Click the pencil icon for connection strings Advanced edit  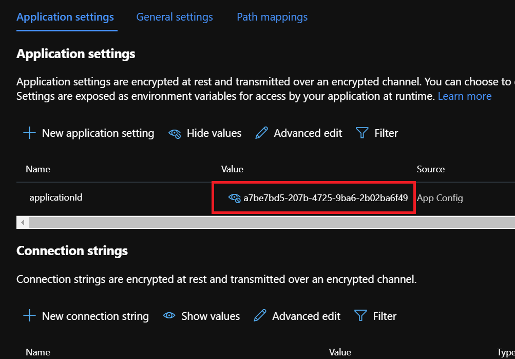260,316
